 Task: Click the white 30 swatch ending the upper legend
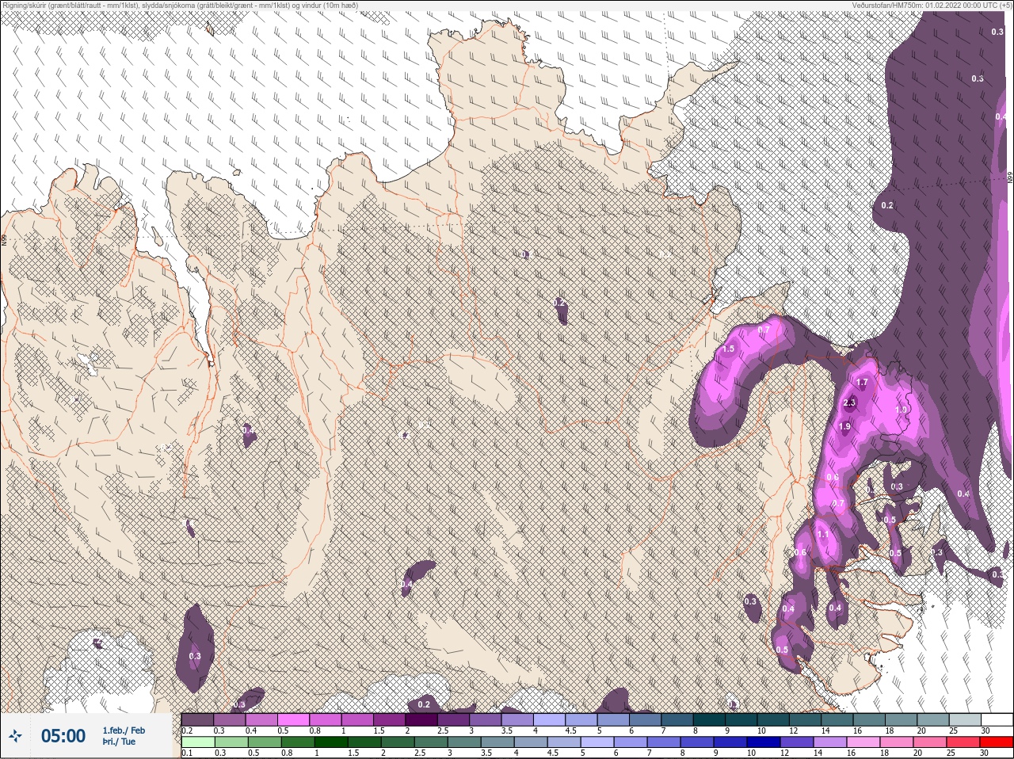coord(997,719)
